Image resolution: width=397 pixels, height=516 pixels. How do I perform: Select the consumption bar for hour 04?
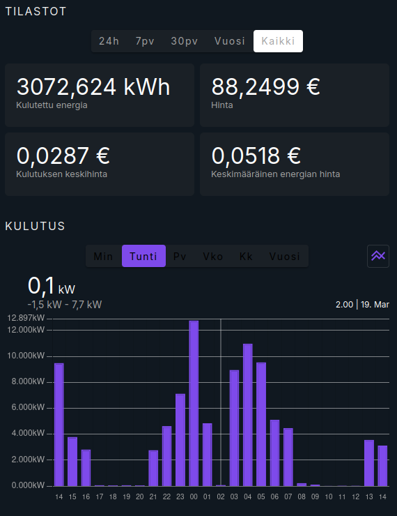click(x=247, y=415)
